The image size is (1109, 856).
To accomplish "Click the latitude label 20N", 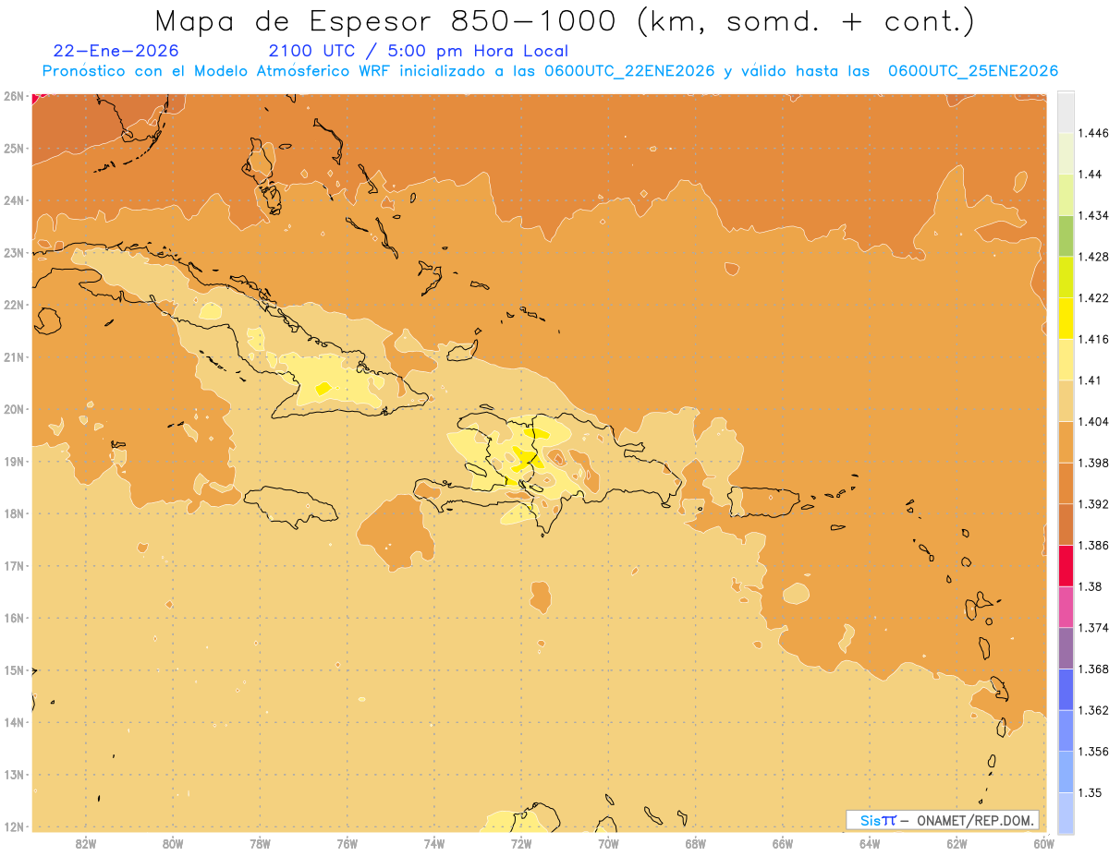I will click(x=13, y=409).
